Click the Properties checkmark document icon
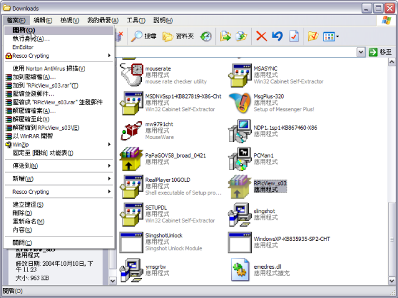Viewport: 398px width, 298px height. point(294,37)
